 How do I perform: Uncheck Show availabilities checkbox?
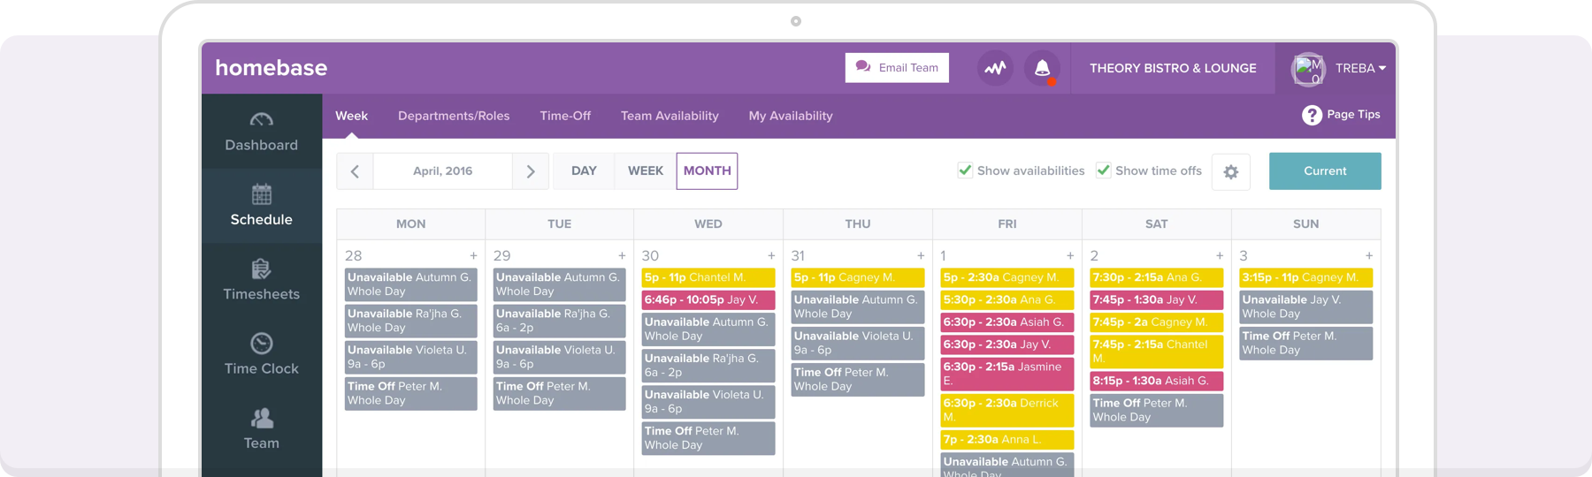point(965,170)
